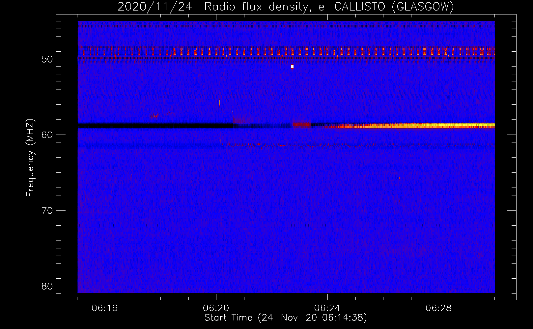
Task: Click the 50 MHz frequency tick label
Action: (47, 59)
